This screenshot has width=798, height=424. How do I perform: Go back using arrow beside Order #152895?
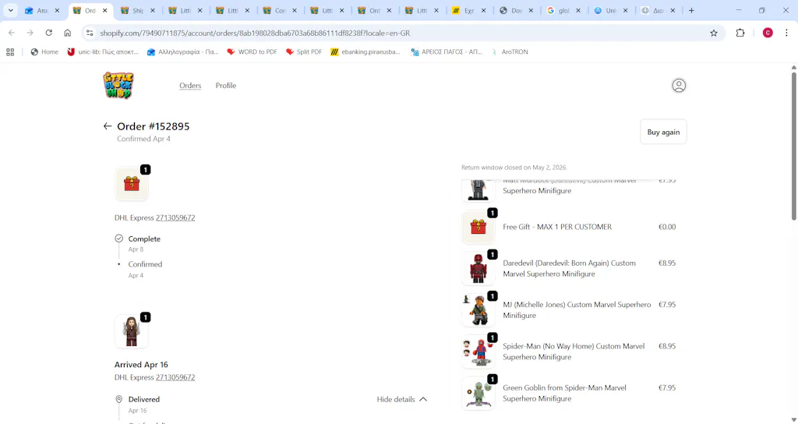[x=107, y=126]
